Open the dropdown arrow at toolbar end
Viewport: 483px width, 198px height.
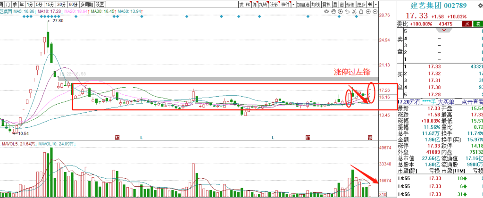[375, 4]
